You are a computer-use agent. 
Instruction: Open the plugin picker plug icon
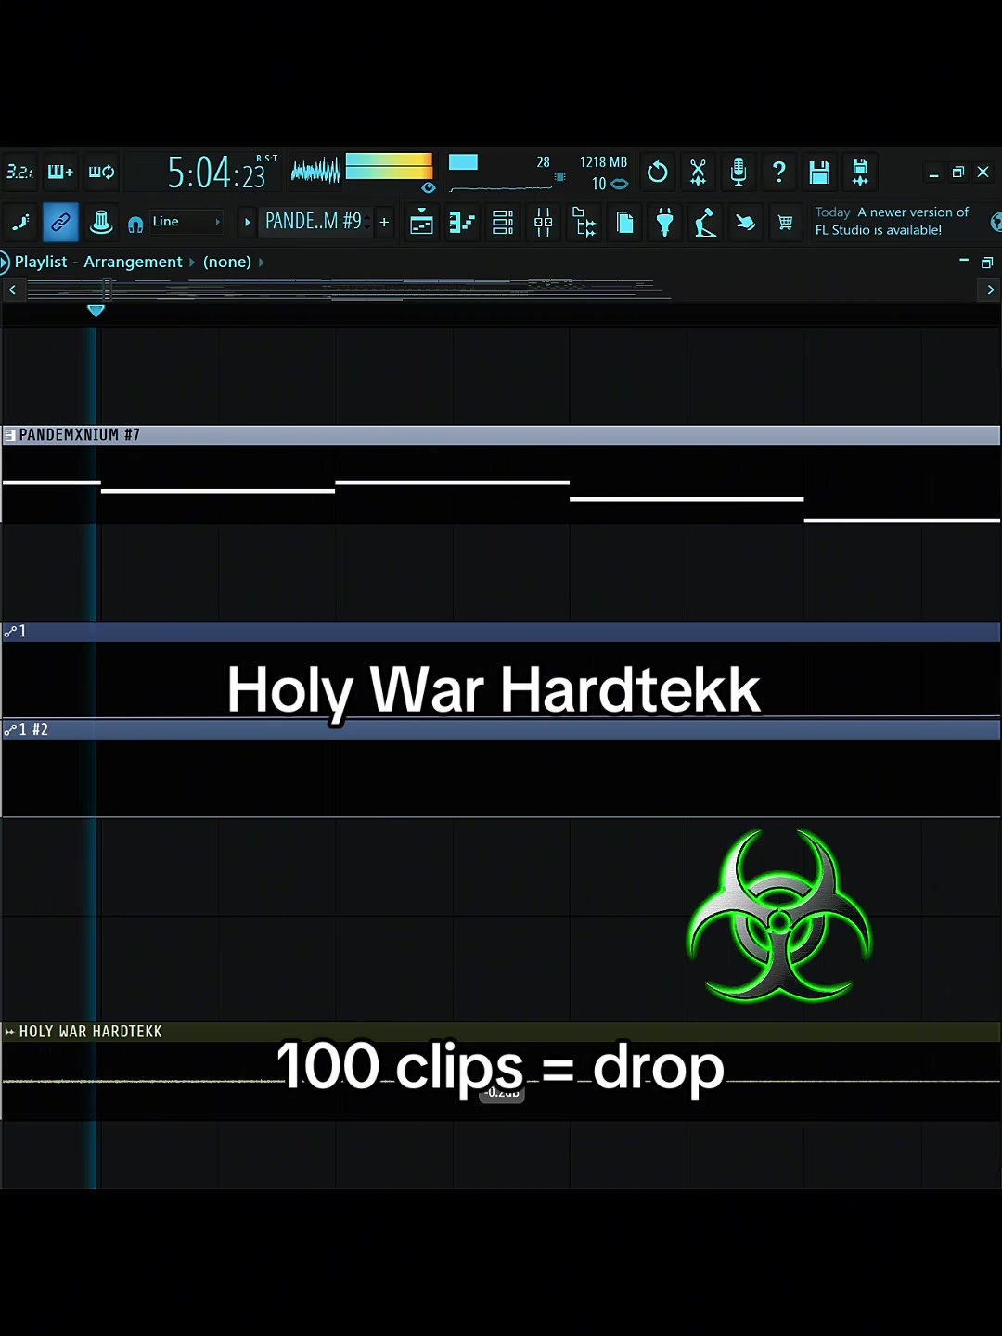coord(665,223)
